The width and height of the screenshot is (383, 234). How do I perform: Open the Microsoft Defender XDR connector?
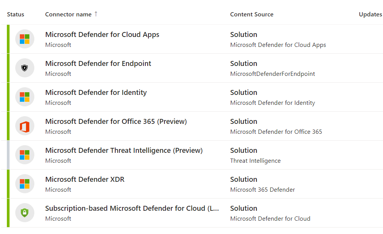point(85,180)
